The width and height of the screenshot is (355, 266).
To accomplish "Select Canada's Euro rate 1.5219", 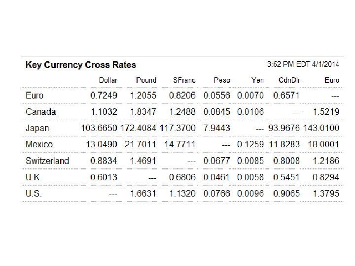I will coord(326,112).
